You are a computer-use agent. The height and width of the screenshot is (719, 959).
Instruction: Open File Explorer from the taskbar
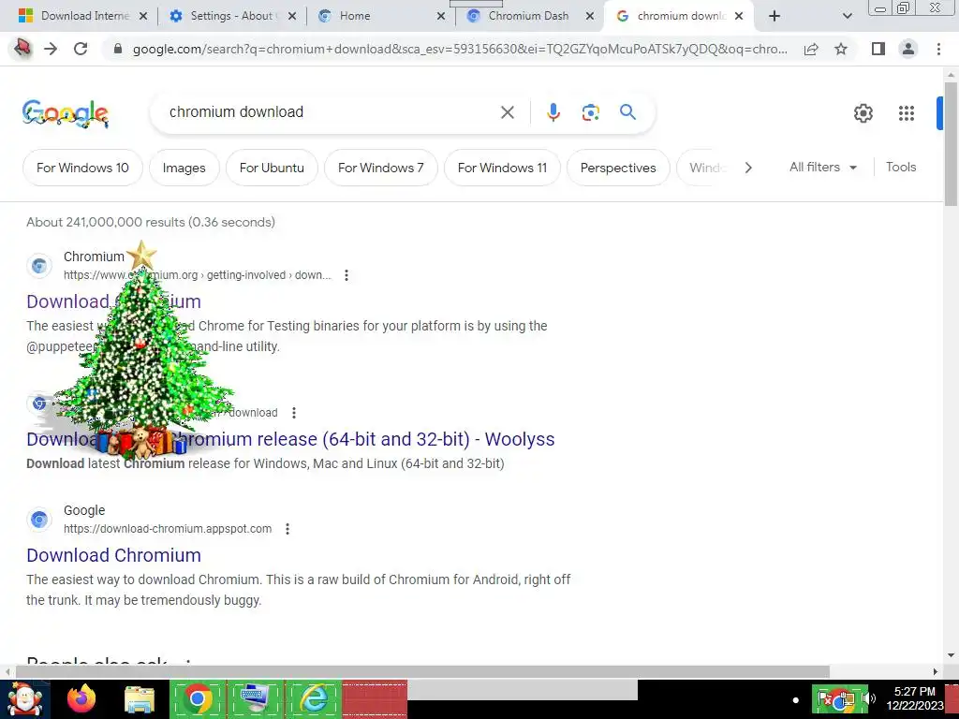coord(140,699)
